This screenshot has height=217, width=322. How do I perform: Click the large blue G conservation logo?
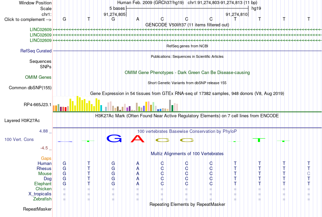[114, 139]
